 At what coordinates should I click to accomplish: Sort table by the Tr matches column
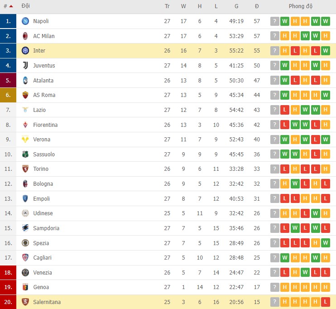click(x=167, y=6)
